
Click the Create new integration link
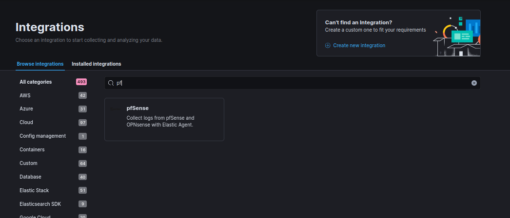pos(359,45)
